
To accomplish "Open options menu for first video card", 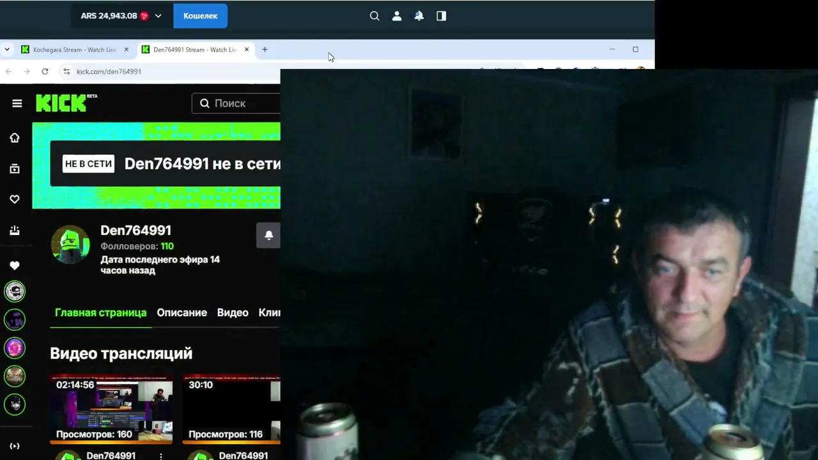I will point(161,456).
